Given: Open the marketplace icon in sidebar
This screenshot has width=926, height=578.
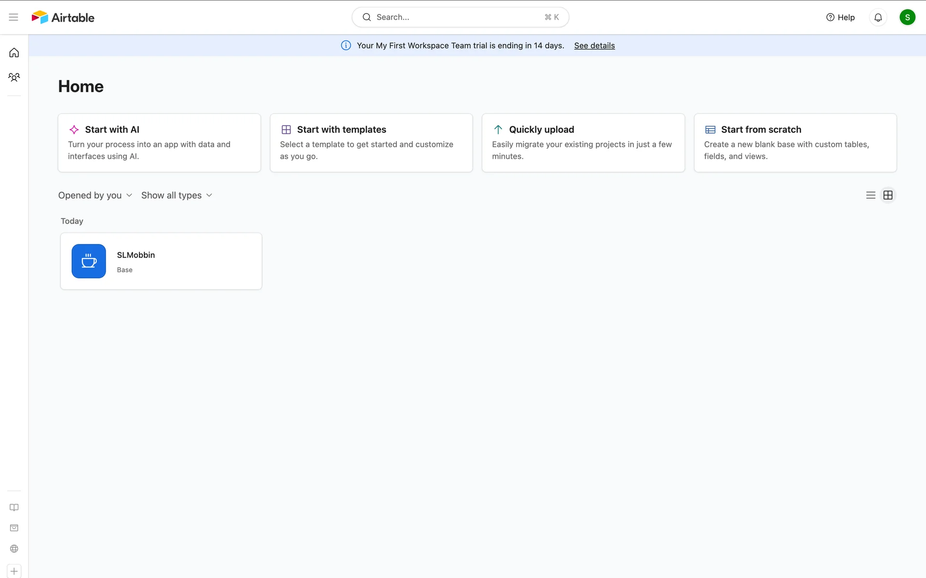Looking at the screenshot, I should pyautogui.click(x=14, y=528).
